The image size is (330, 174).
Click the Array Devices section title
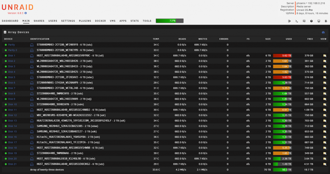[18, 32]
